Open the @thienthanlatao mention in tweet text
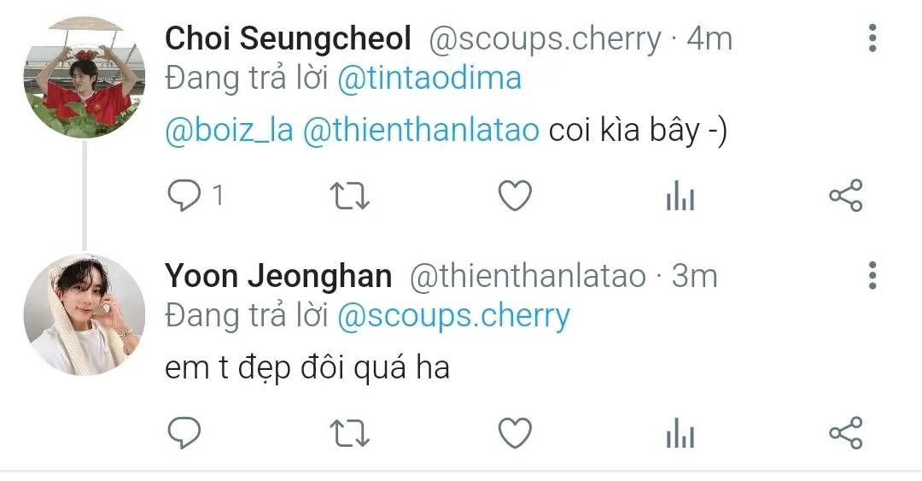922x481 pixels. pyautogui.click(x=421, y=132)
